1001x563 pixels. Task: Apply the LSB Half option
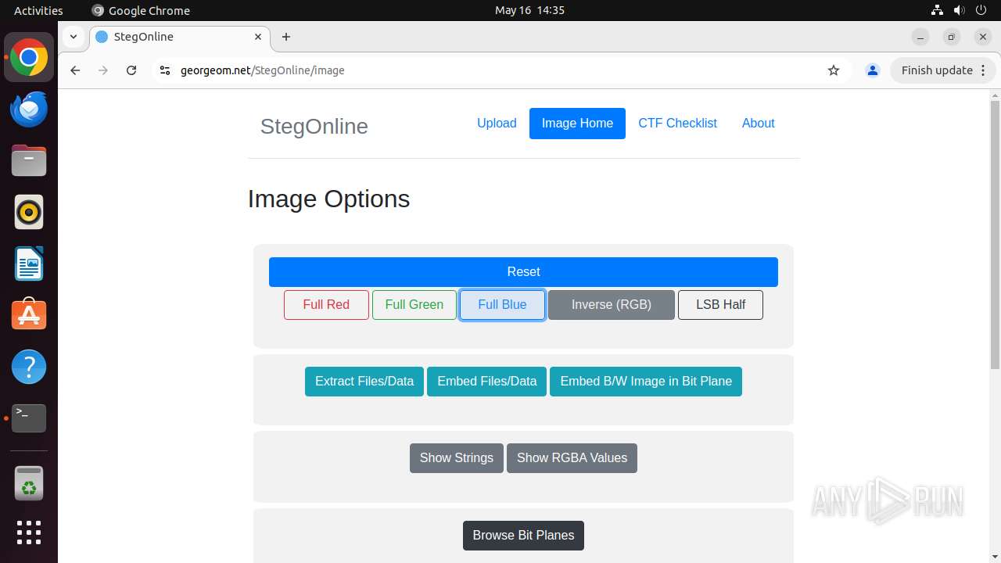pyautogui.click(x=720, y=305)
